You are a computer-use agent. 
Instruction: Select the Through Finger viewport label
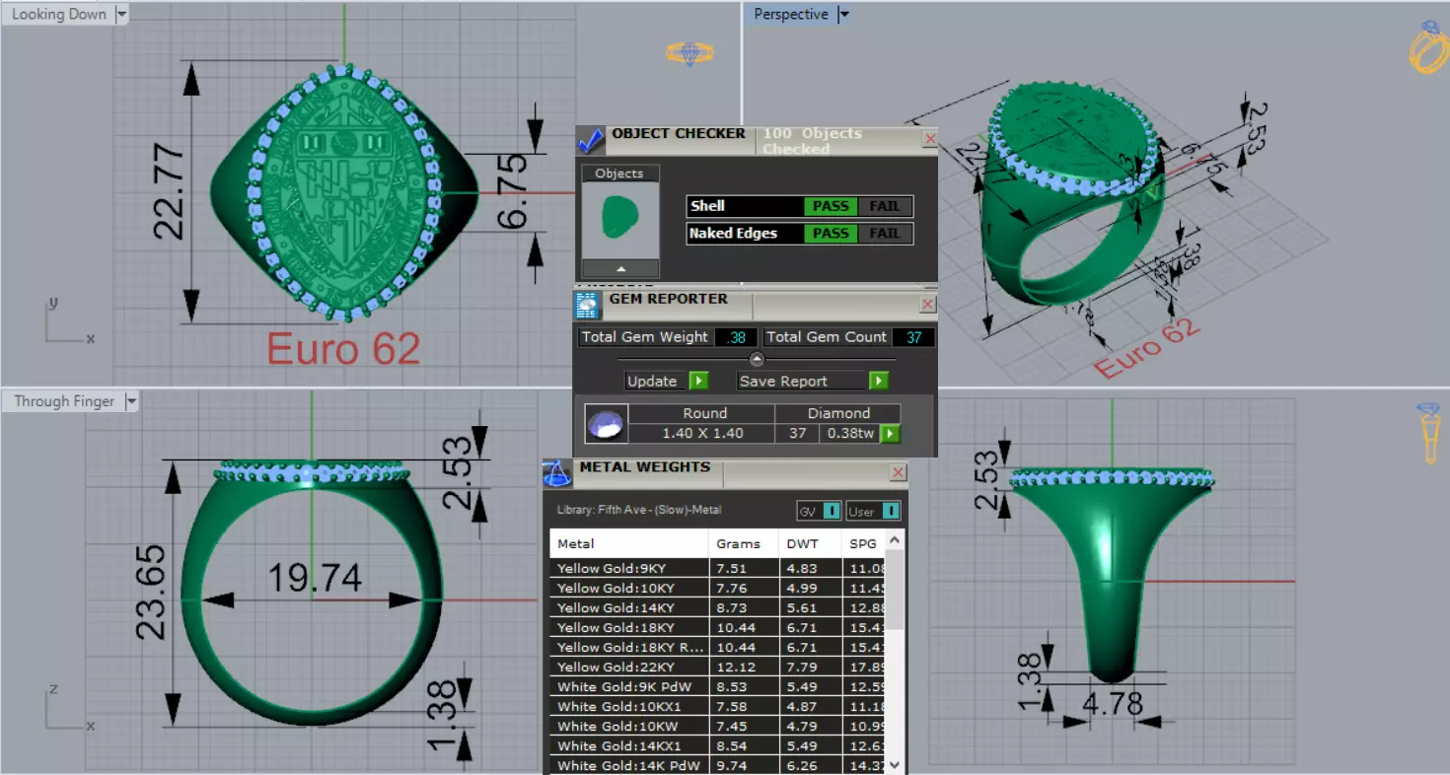click(64, 401)
